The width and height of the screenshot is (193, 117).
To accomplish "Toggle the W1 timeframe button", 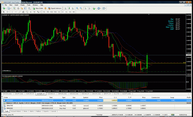I will (70, 12).
